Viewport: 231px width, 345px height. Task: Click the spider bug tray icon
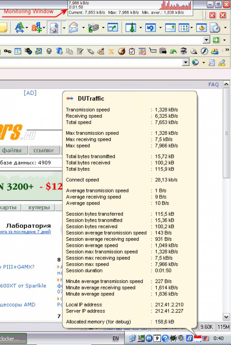click(x=173, y=339)
